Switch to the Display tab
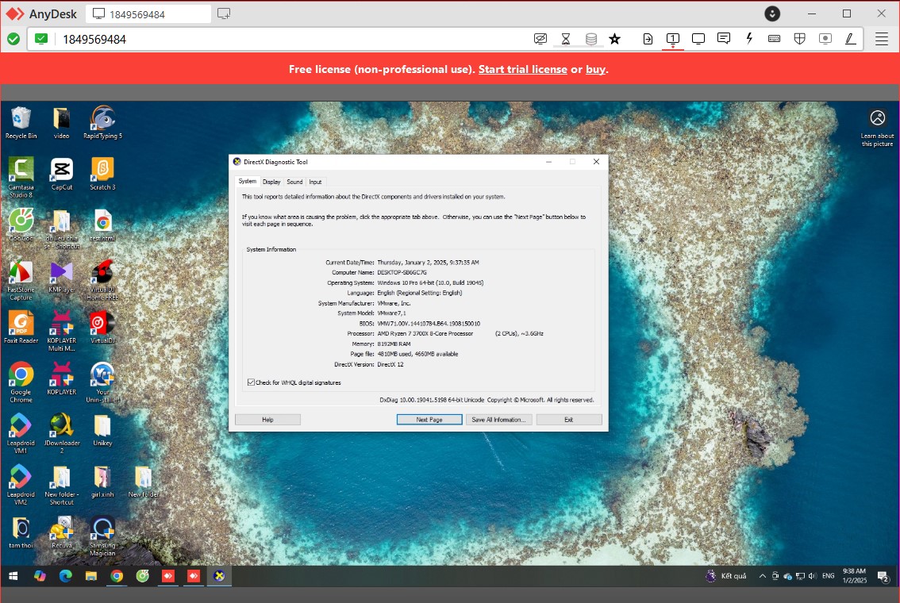Screen dimensions: 900x603 pyautogui.click(x=271, y=182)
